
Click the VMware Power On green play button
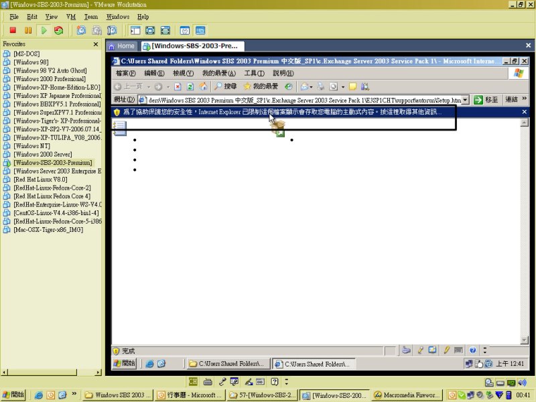[44, 30]
